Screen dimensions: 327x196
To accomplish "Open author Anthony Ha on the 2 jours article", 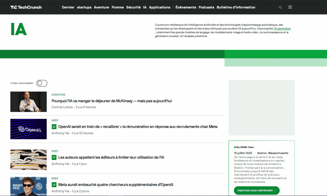I will (x=60, y=191).
